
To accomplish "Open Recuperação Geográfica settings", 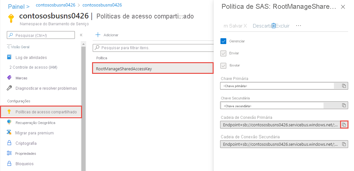I will 35,123.
